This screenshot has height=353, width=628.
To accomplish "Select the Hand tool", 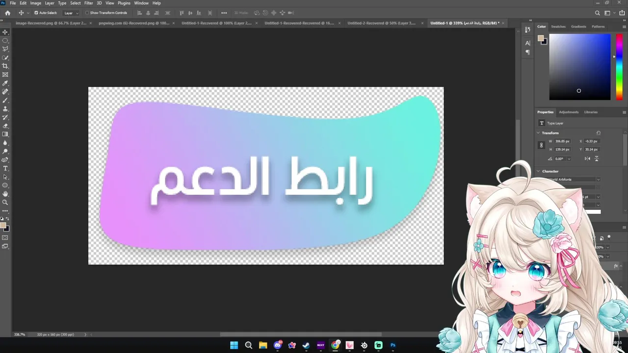I will click(5, 194).
